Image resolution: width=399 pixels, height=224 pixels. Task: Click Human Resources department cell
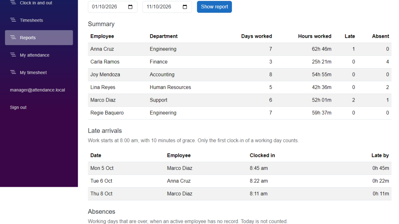(x=170, y=87)
